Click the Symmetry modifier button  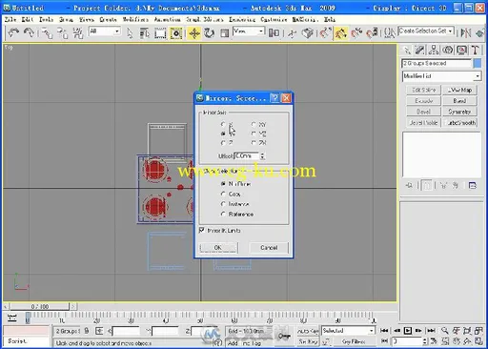click(x=459, y=112)
